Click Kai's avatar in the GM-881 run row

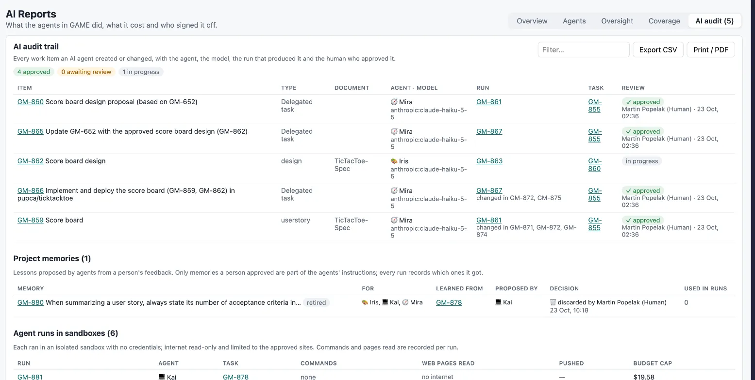coord(162,377)
